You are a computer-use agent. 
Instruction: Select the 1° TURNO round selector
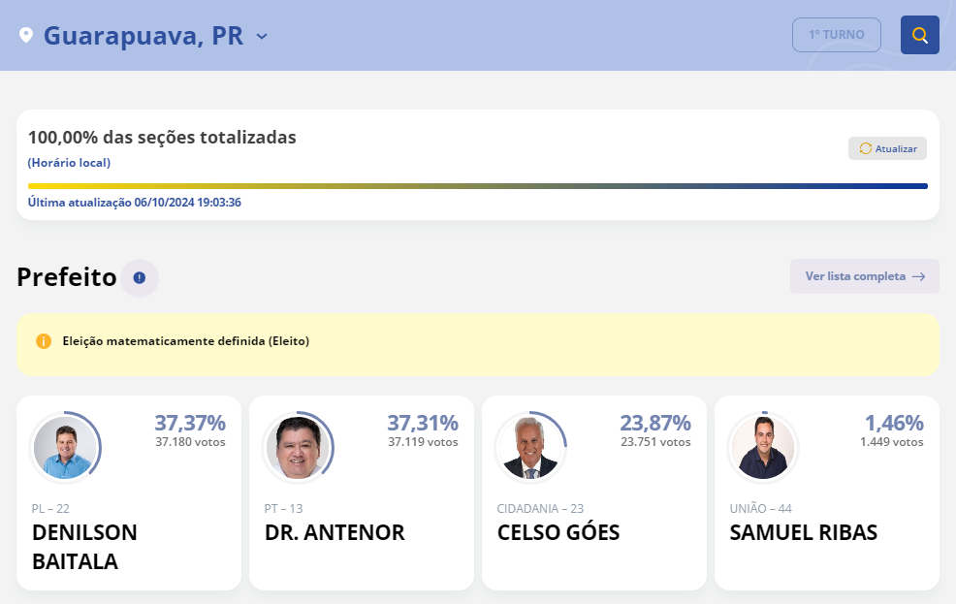836,34
